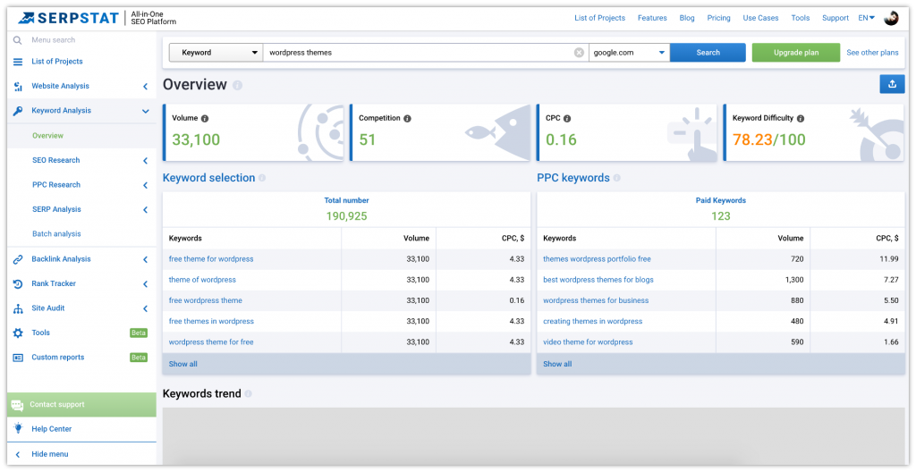
Task: Click the List of Projects hamburger icon
Action: click(x=18, y=62)
